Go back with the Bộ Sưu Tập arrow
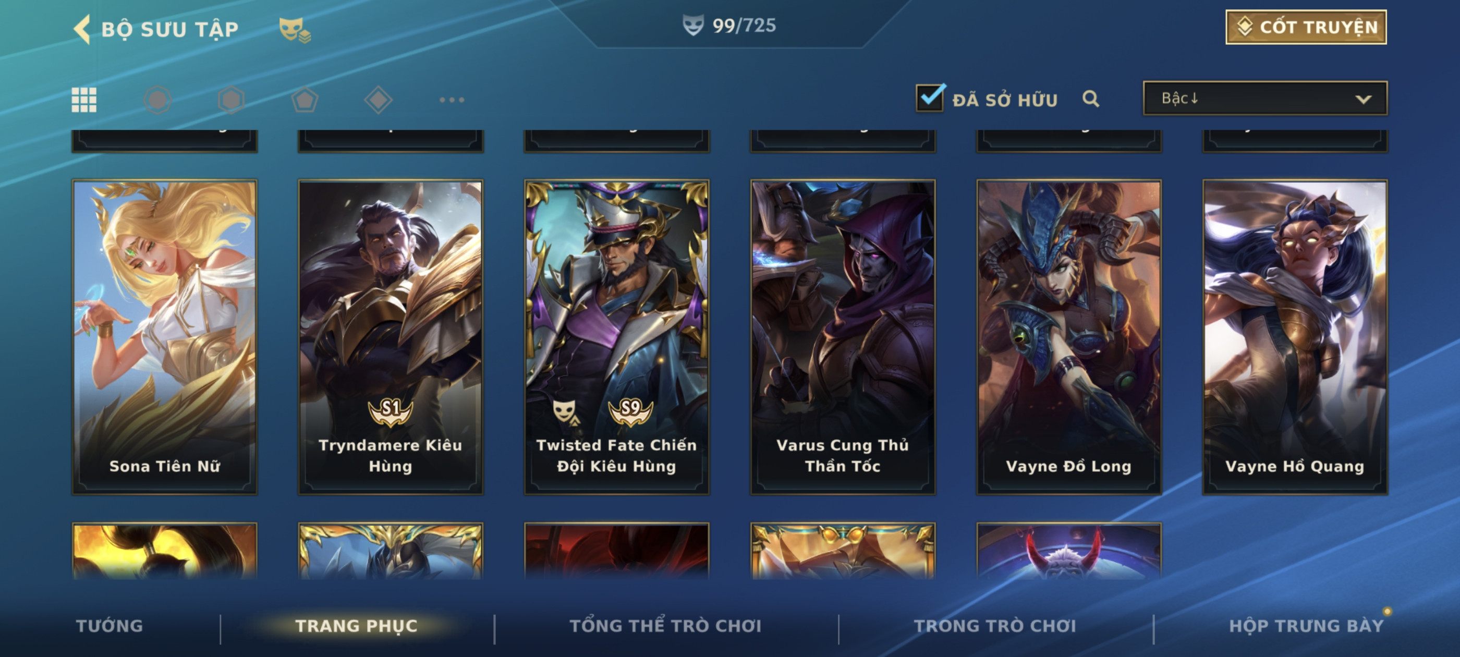 [82, 29]
